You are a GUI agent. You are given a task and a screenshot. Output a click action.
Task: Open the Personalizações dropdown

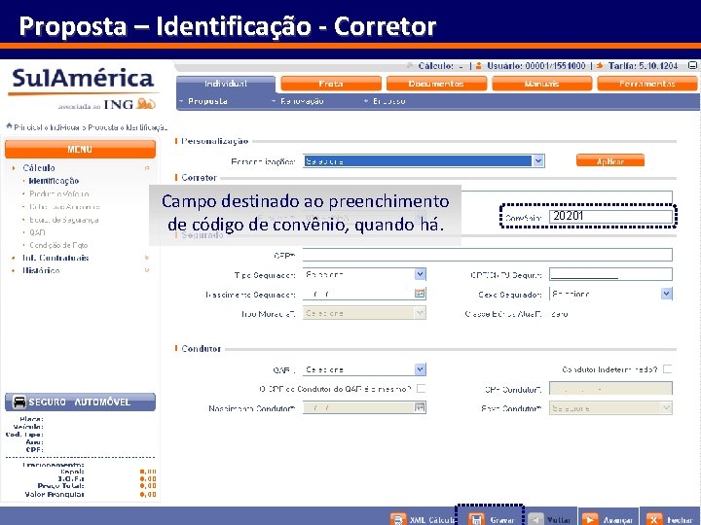tap(424, 161)
